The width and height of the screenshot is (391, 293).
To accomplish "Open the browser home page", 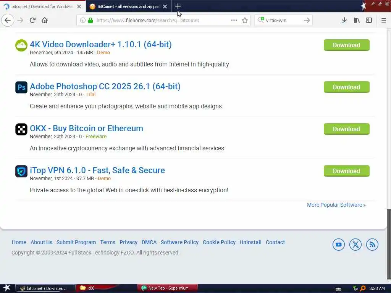I will (x=45, y=20).
